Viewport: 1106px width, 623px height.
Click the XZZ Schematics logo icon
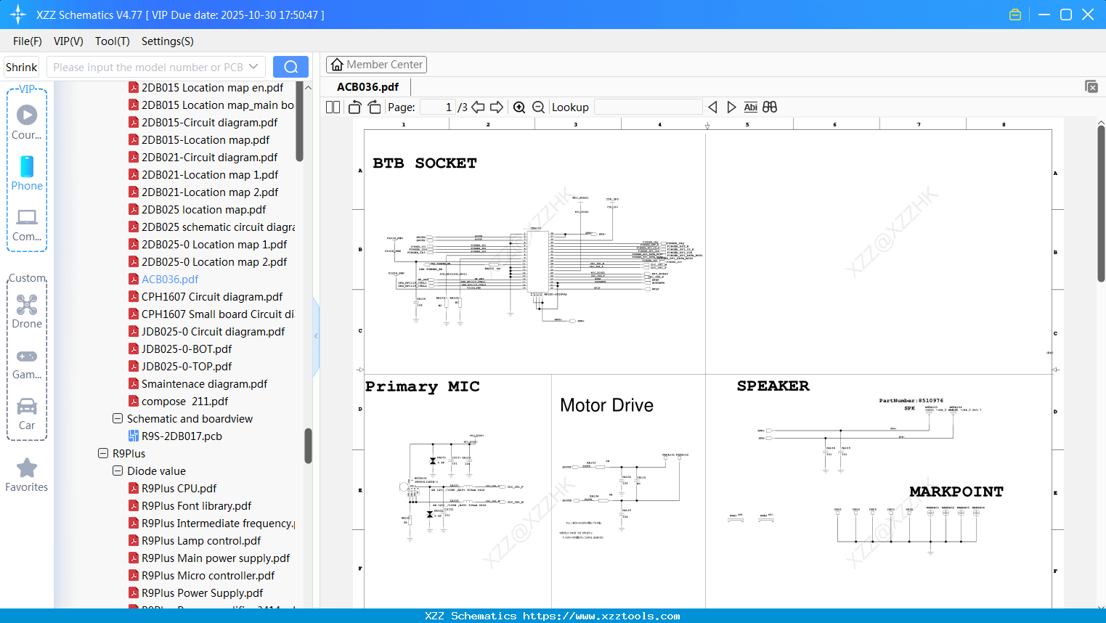tap(18, 15)
